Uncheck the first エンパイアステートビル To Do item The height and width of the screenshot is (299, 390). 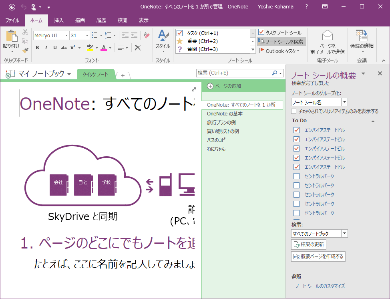click(296, 130)
